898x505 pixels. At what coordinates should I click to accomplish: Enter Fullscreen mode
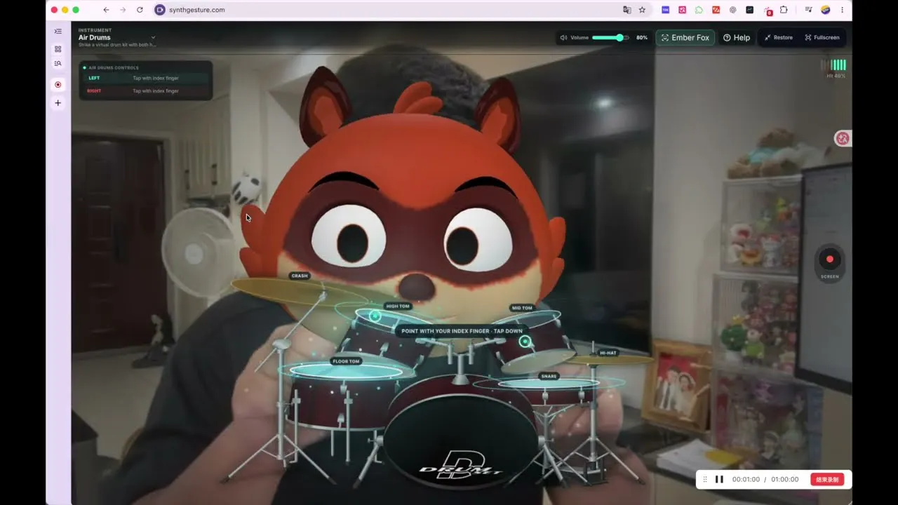[822, 38]
